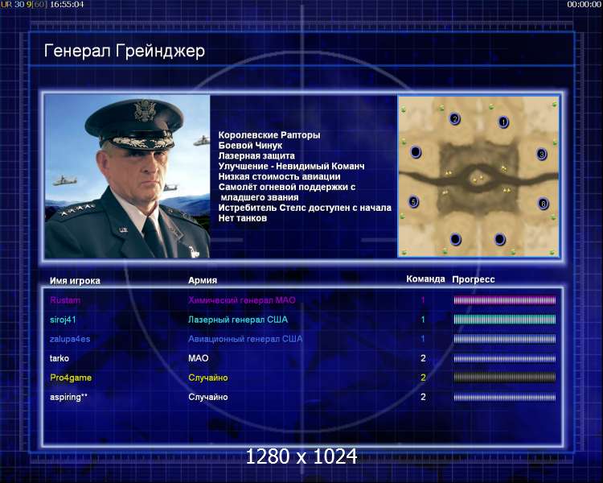Select player name tarko

click(x=59, y=358)
